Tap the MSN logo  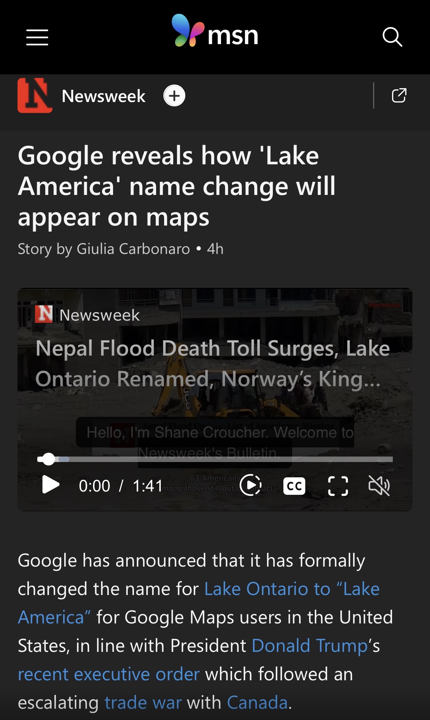click(215, 31)
